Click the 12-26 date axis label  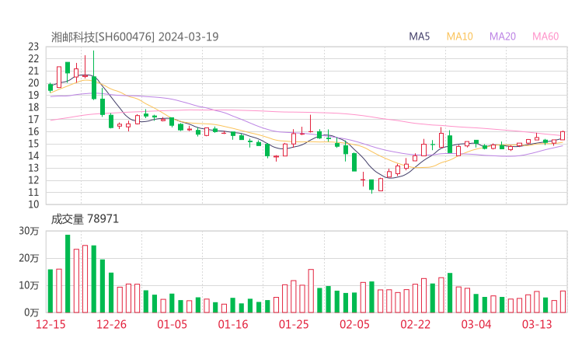111,324
